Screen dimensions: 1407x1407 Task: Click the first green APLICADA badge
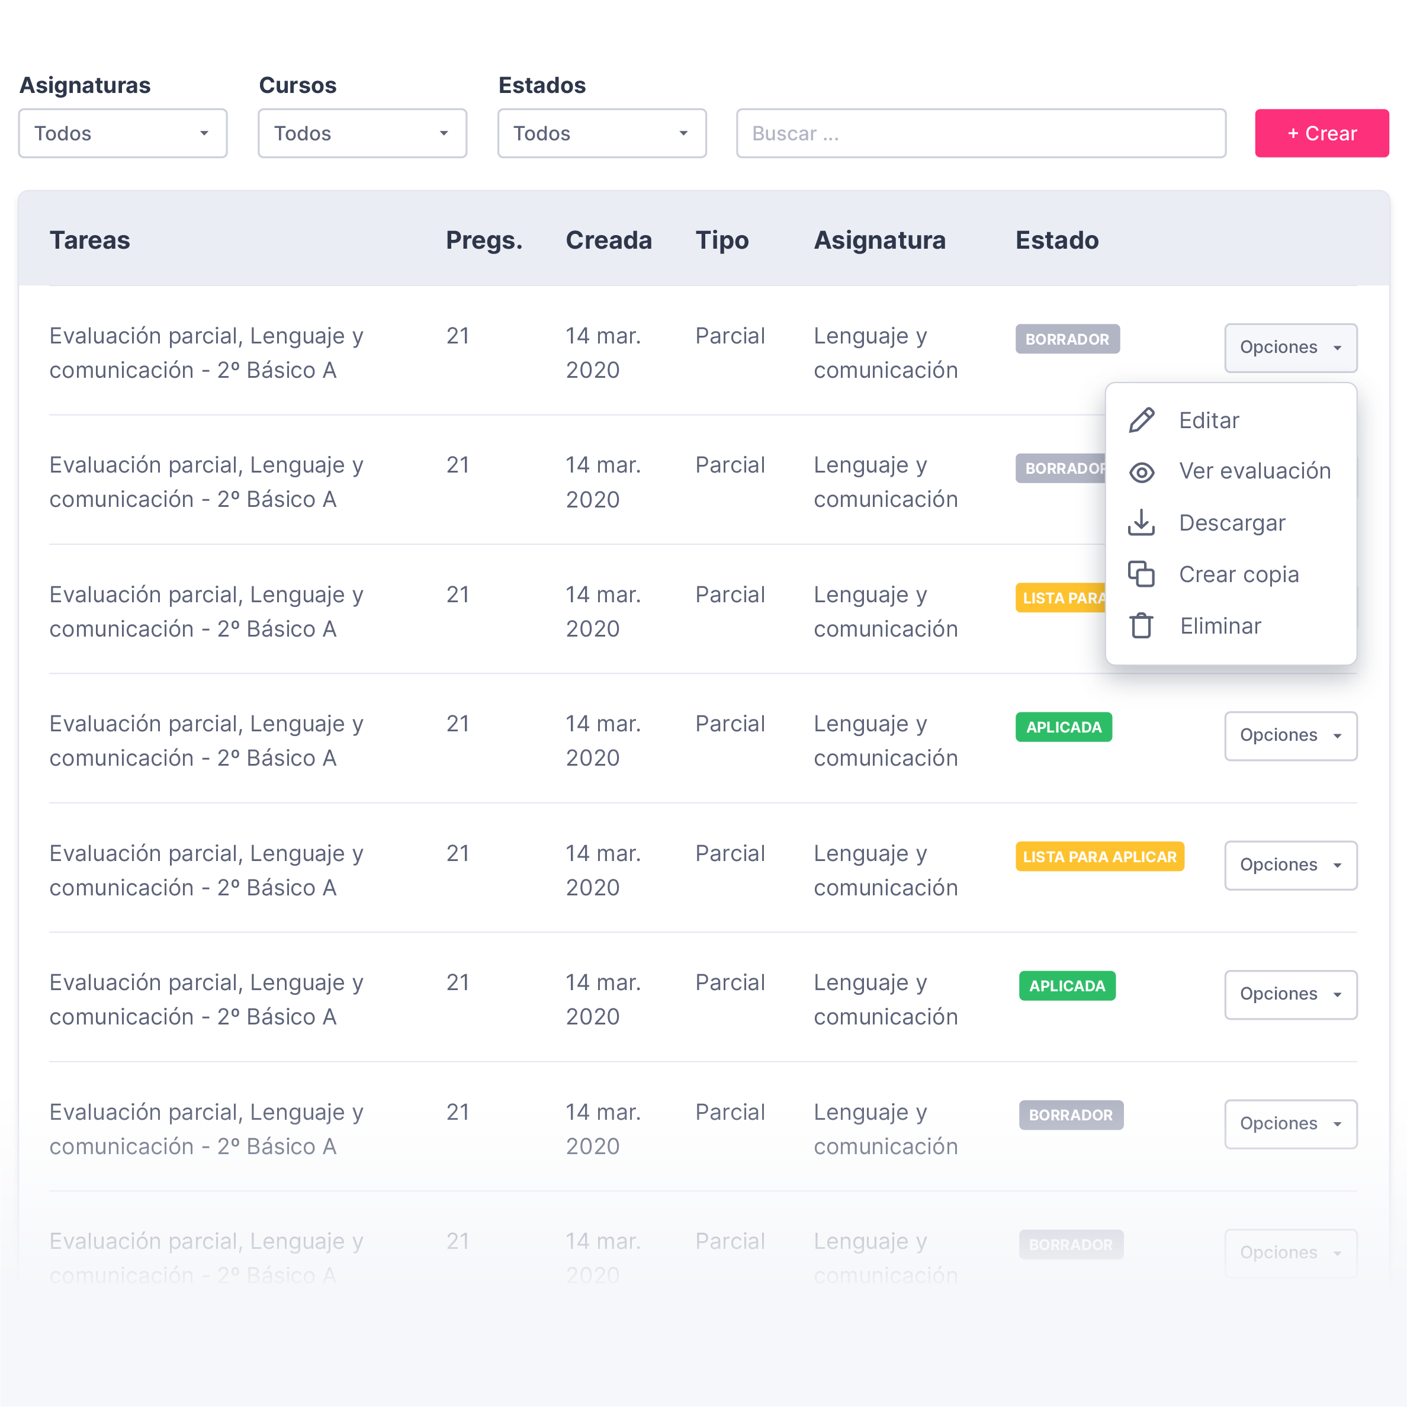click(x=1064, y=727)
